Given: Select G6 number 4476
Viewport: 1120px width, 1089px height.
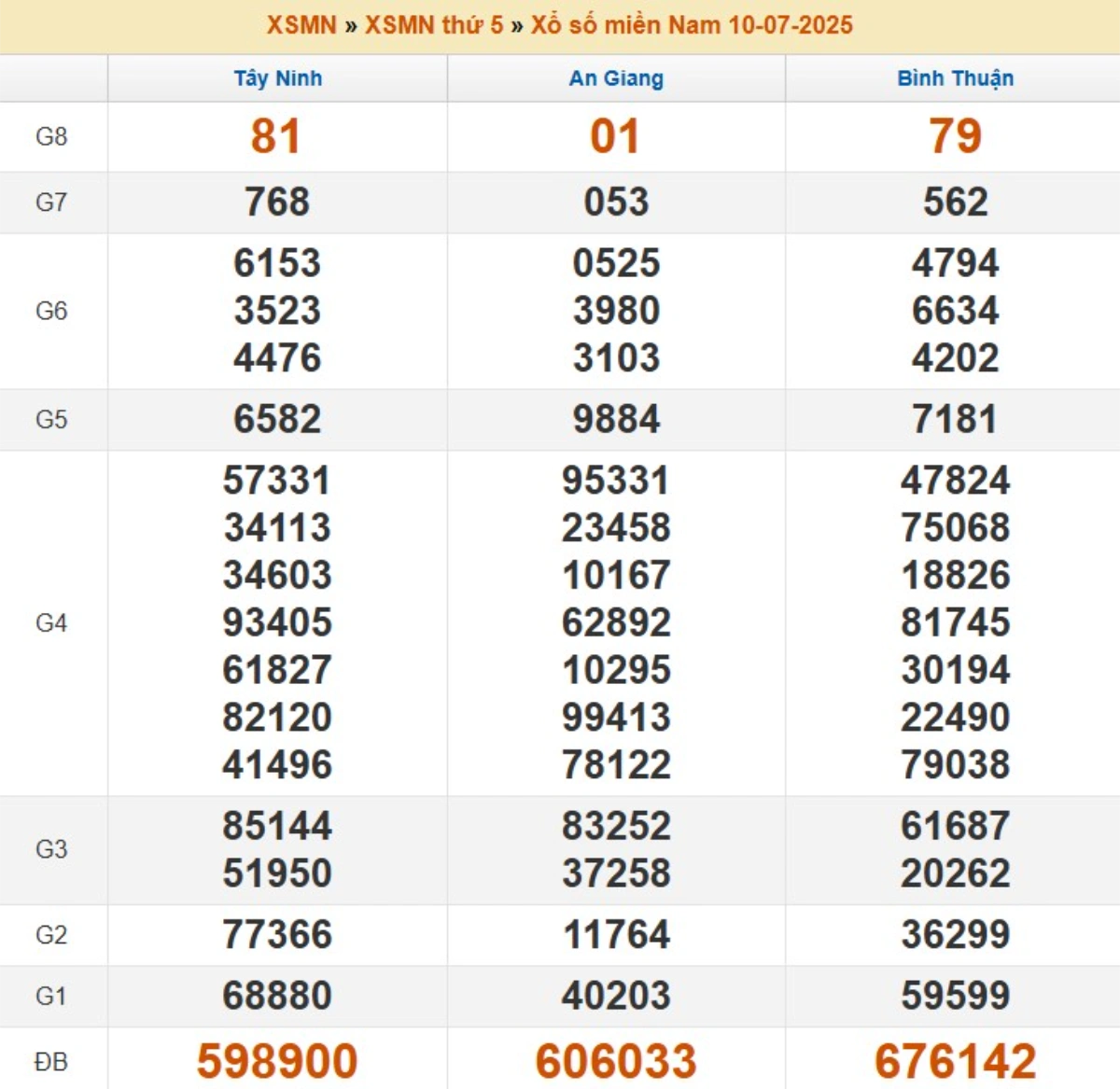Looking at the screenshot, I should click(x=277, y=358).
